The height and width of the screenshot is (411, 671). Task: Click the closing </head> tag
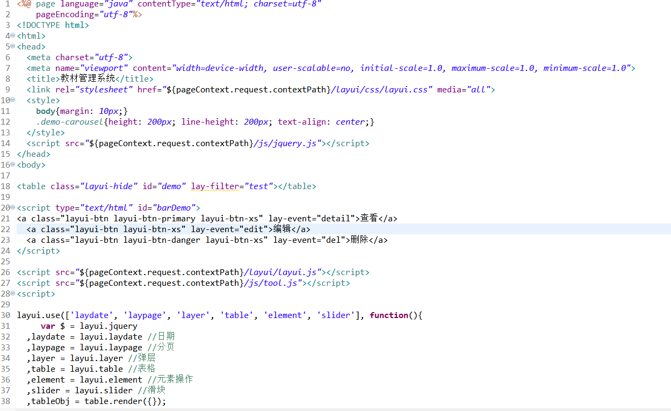pyautogui.click(x=33, y=154)
